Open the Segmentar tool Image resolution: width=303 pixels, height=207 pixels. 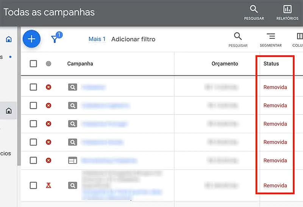click(271, 40)
